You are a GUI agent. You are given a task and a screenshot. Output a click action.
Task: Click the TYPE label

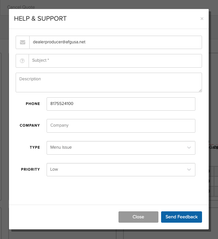35,147
